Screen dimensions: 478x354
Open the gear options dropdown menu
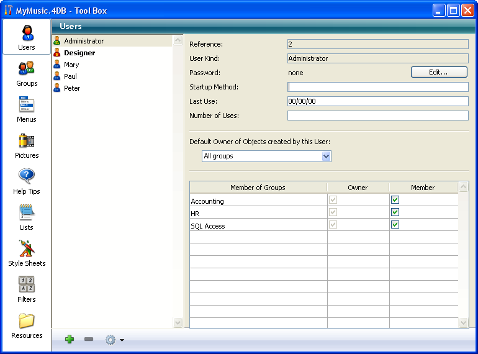click(114, 340)
